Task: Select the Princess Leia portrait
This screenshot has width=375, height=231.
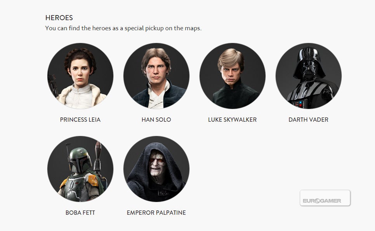Action: 80,76
